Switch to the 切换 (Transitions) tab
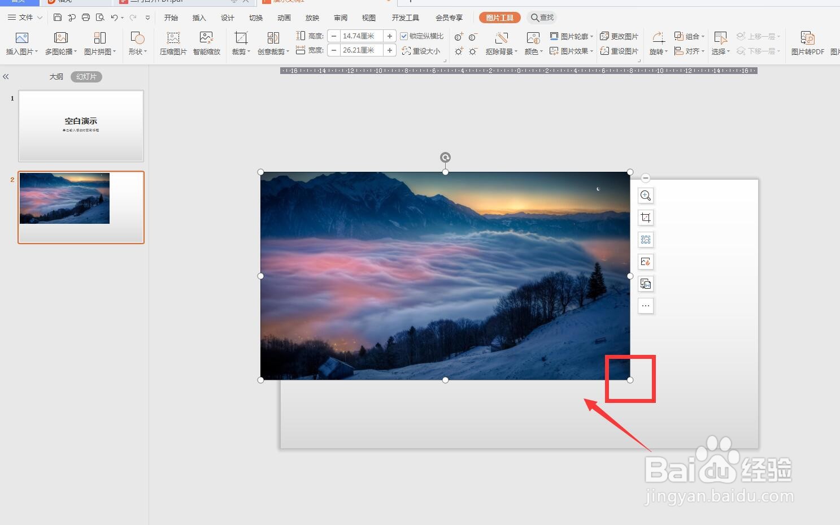 (256, 18)
